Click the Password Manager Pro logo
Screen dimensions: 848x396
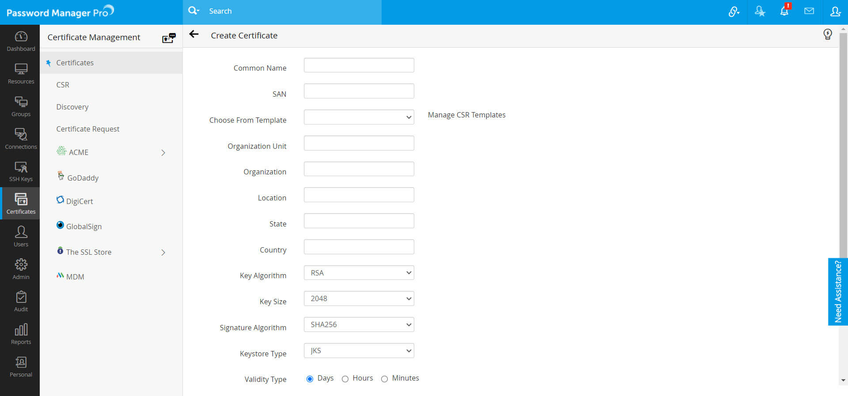pyautogui.click(x=60, y=11)
